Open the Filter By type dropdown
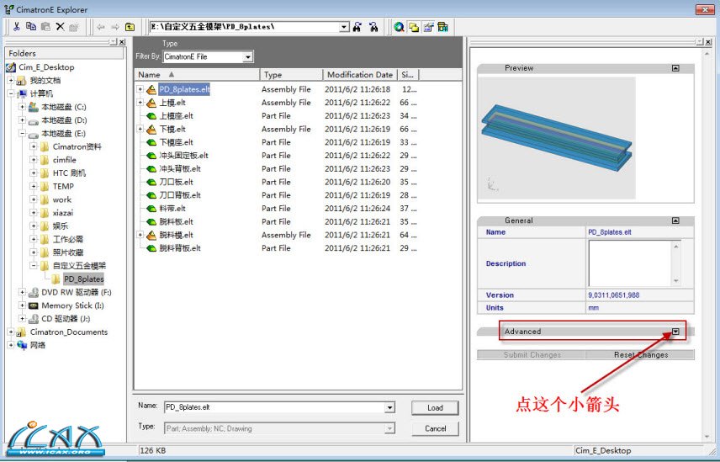Screen dimensions: 720x462 pyautogui.click(x=247, y=57)
